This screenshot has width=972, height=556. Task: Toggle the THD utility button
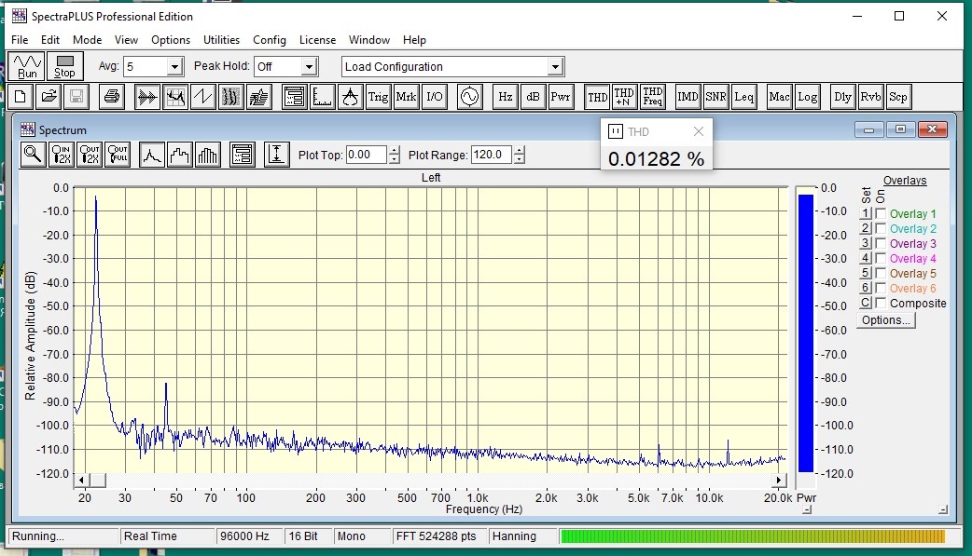597,97
